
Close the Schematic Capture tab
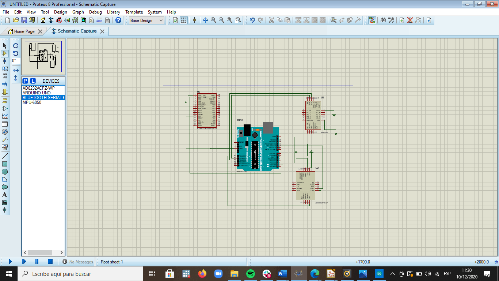(x=102, y=31)
